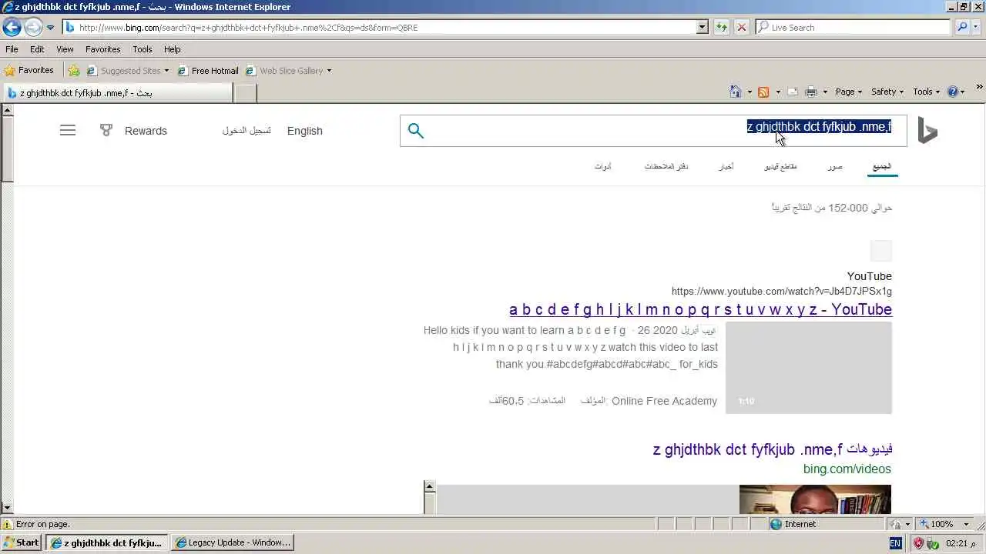The height and width of the screenshot is (554, 986).
Task: Open the Tools menu in menu bar
Action: (x=143, y=49)
